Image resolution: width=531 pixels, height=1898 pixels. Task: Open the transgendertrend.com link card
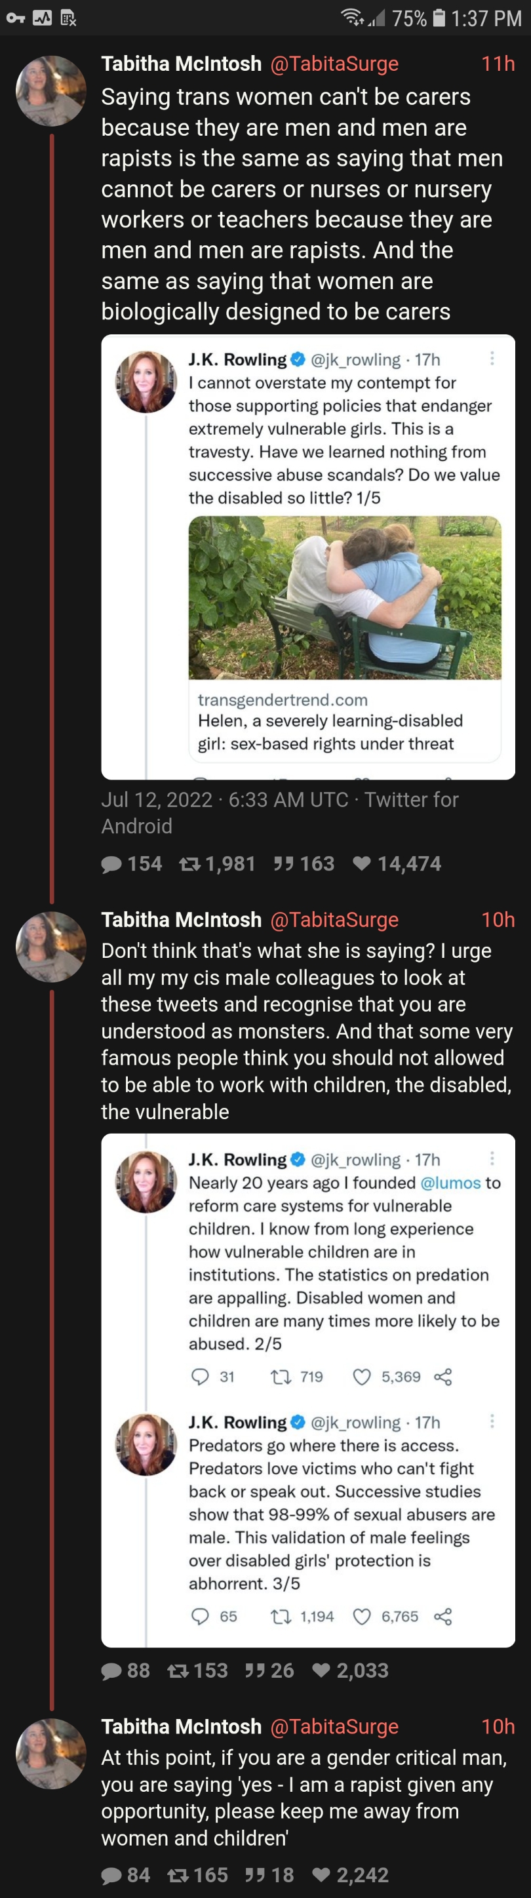(x=345, y=721)
